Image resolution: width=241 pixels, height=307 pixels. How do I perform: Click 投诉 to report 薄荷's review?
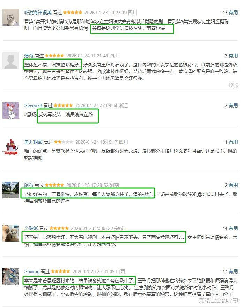tap(233, 85)
